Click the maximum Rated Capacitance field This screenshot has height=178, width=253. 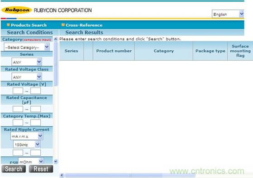pyautogui.click(x=35, y=109)
